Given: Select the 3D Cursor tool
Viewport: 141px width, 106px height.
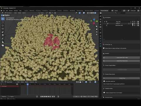Looking at the screenshot, I should tap(3, 22).
